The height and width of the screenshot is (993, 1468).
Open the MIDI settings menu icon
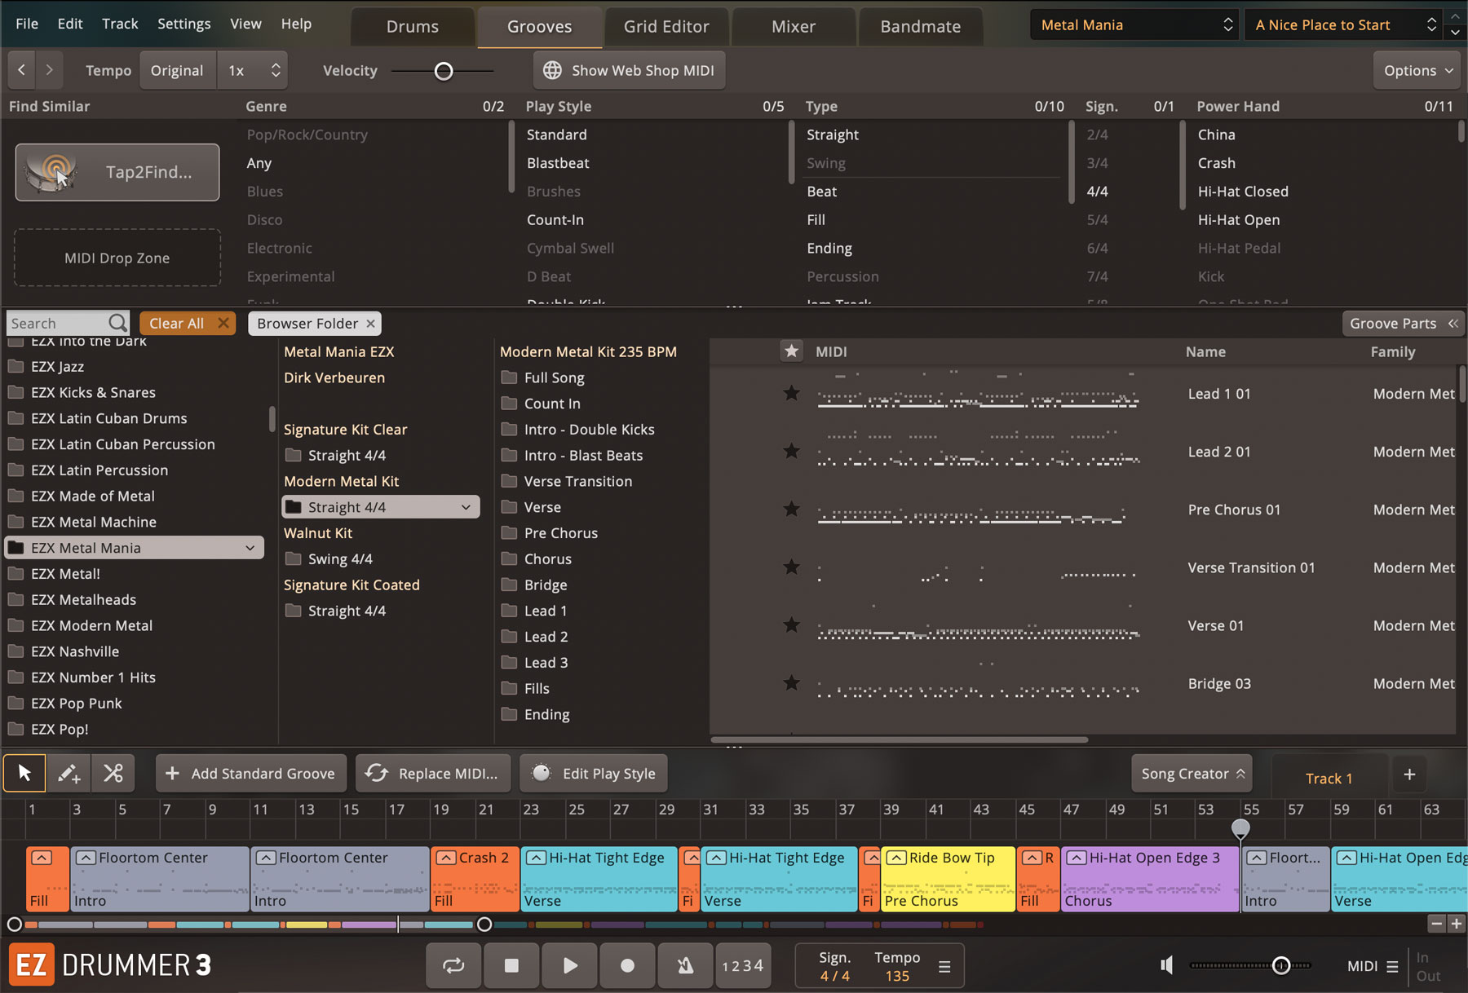point(1392,966)
